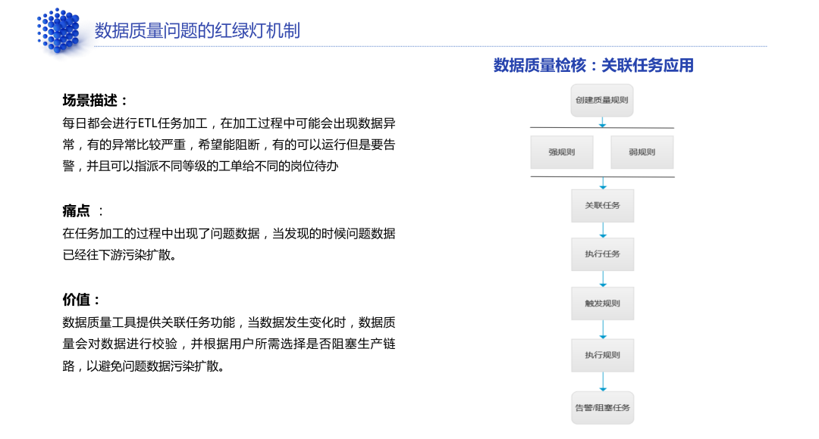
Task: Click the arrow between 触发规则 and 执行规则
Action: coord(602,329)
